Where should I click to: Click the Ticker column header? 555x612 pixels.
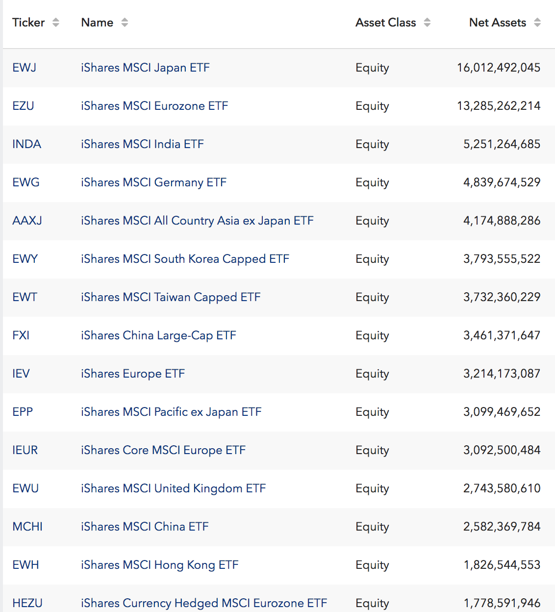[28, 23]
